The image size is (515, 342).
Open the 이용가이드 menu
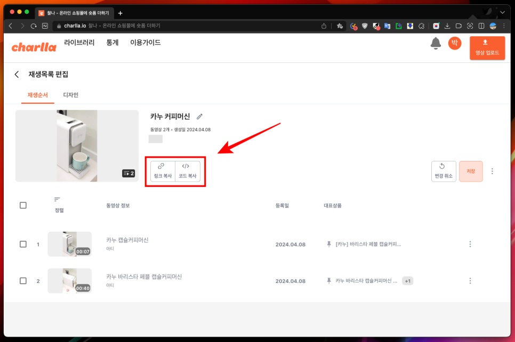click(145, 43)
